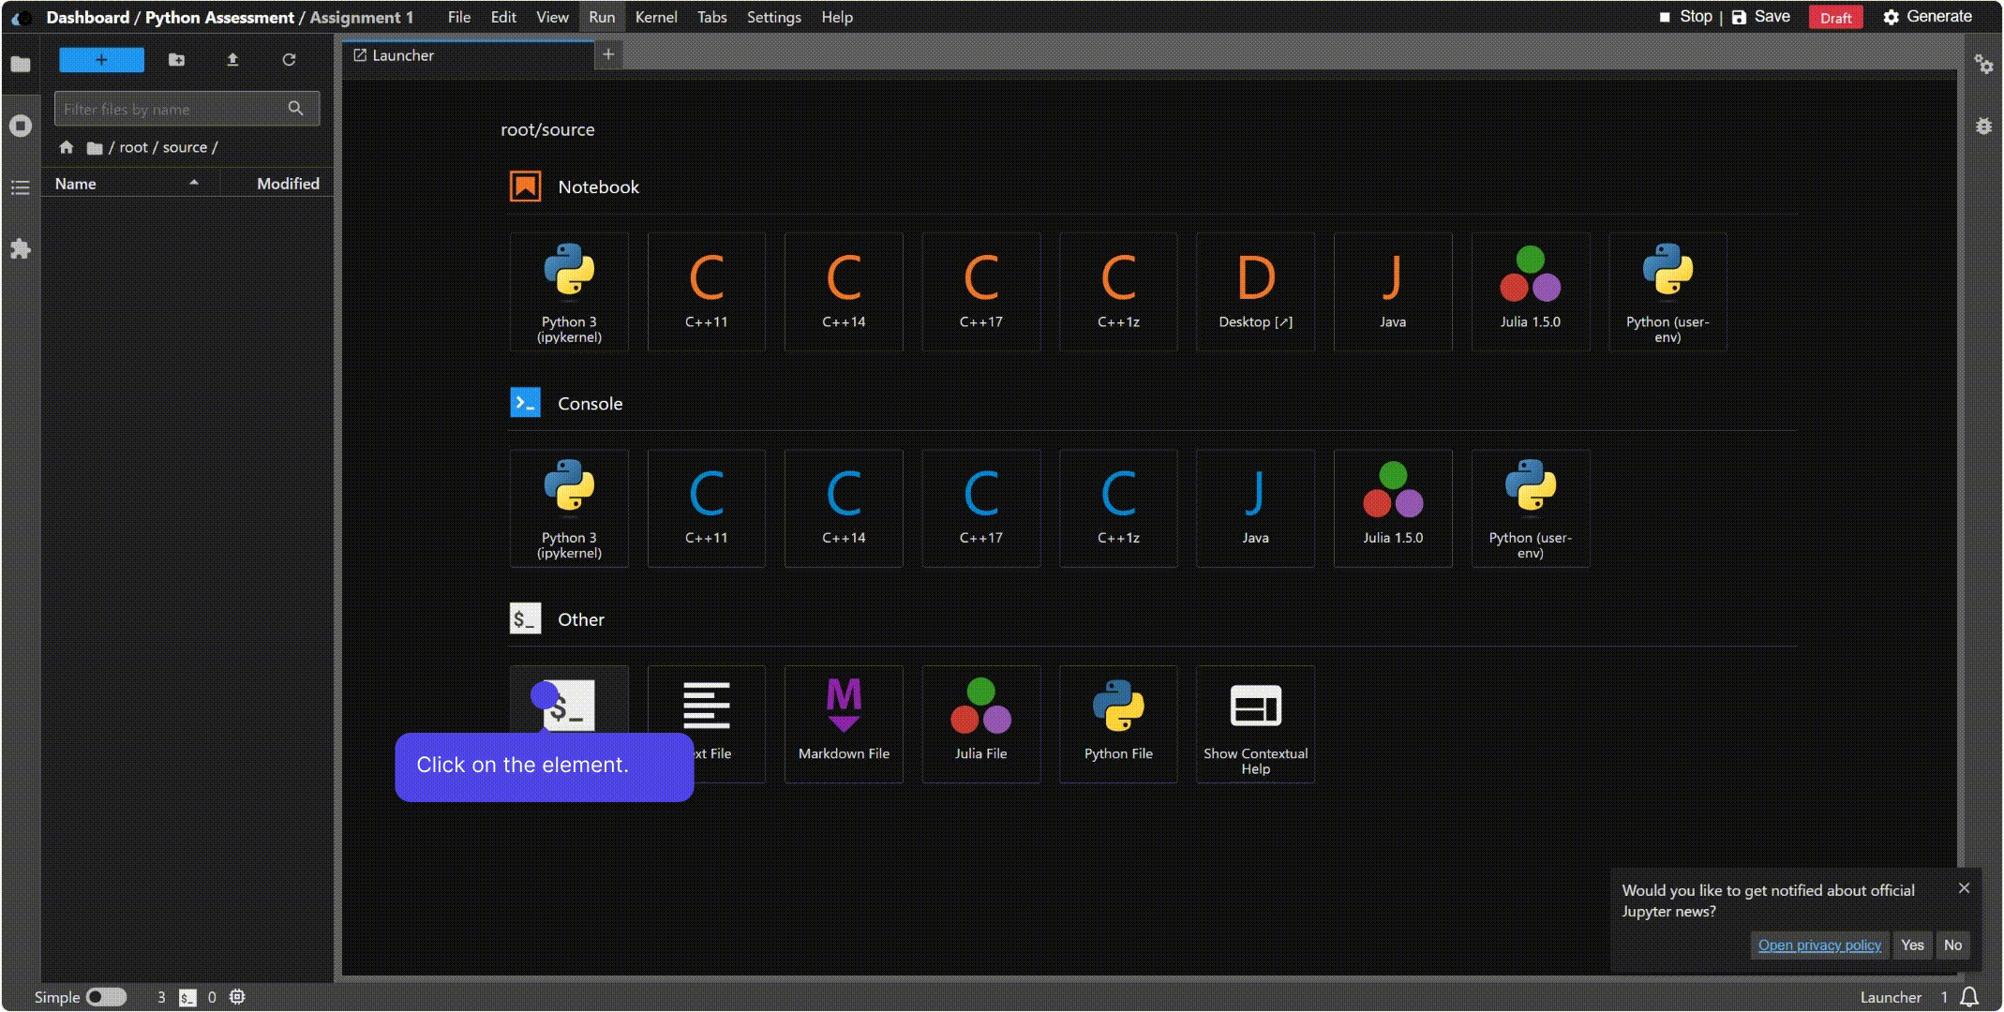This screenshot has height=1012, width=2004.
Task: Open the Tabs menu
Action: pyautogui.click(x=711, y=17)
